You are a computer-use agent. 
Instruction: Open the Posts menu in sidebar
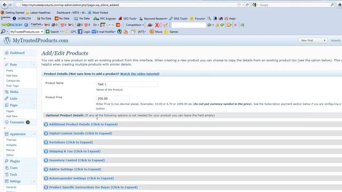click(x=13, y=65)
